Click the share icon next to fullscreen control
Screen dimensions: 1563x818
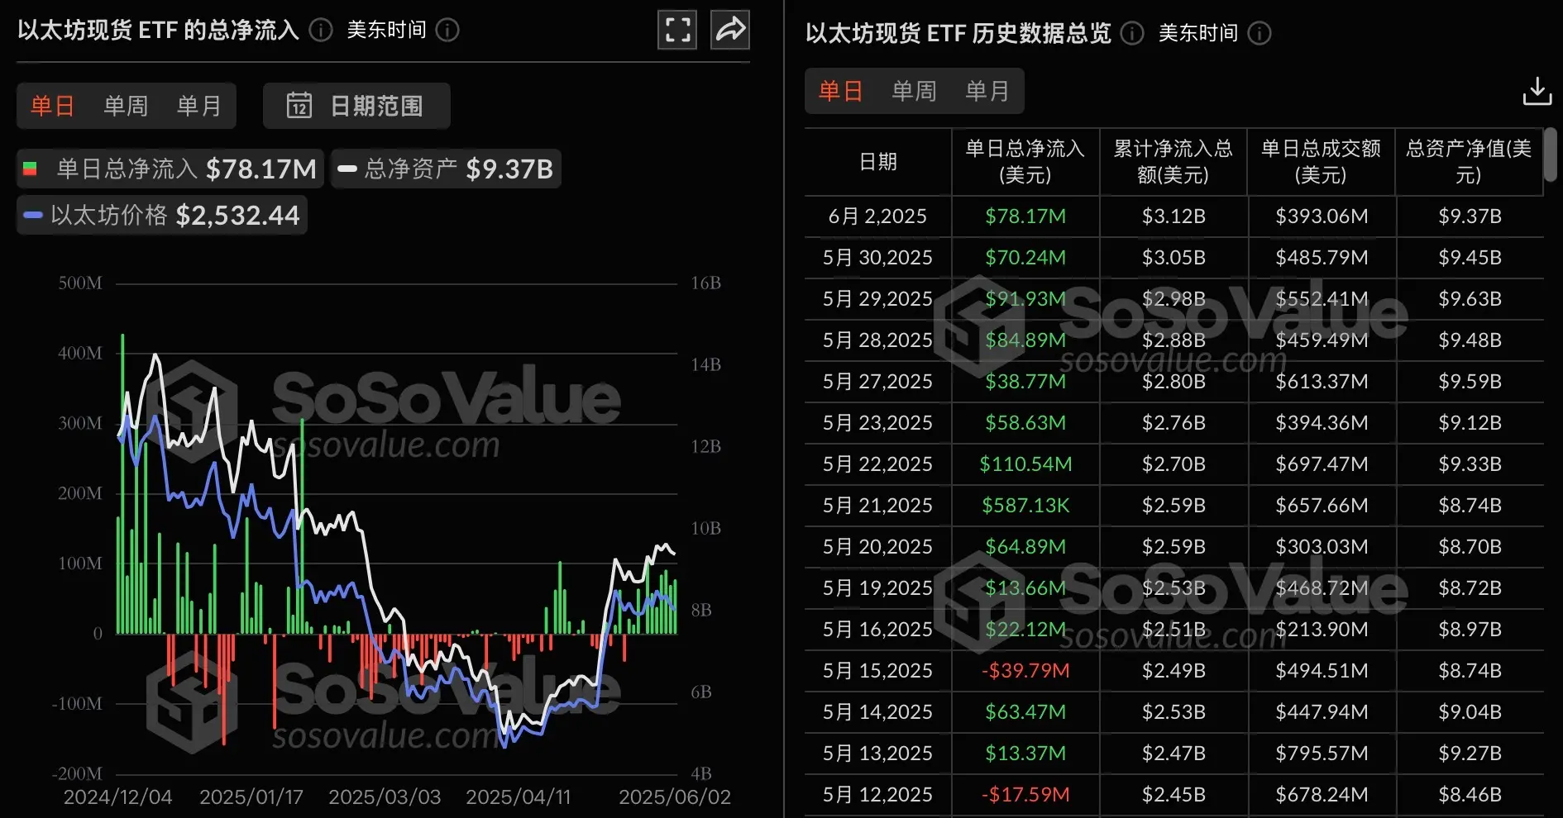(x=729, y=30)
